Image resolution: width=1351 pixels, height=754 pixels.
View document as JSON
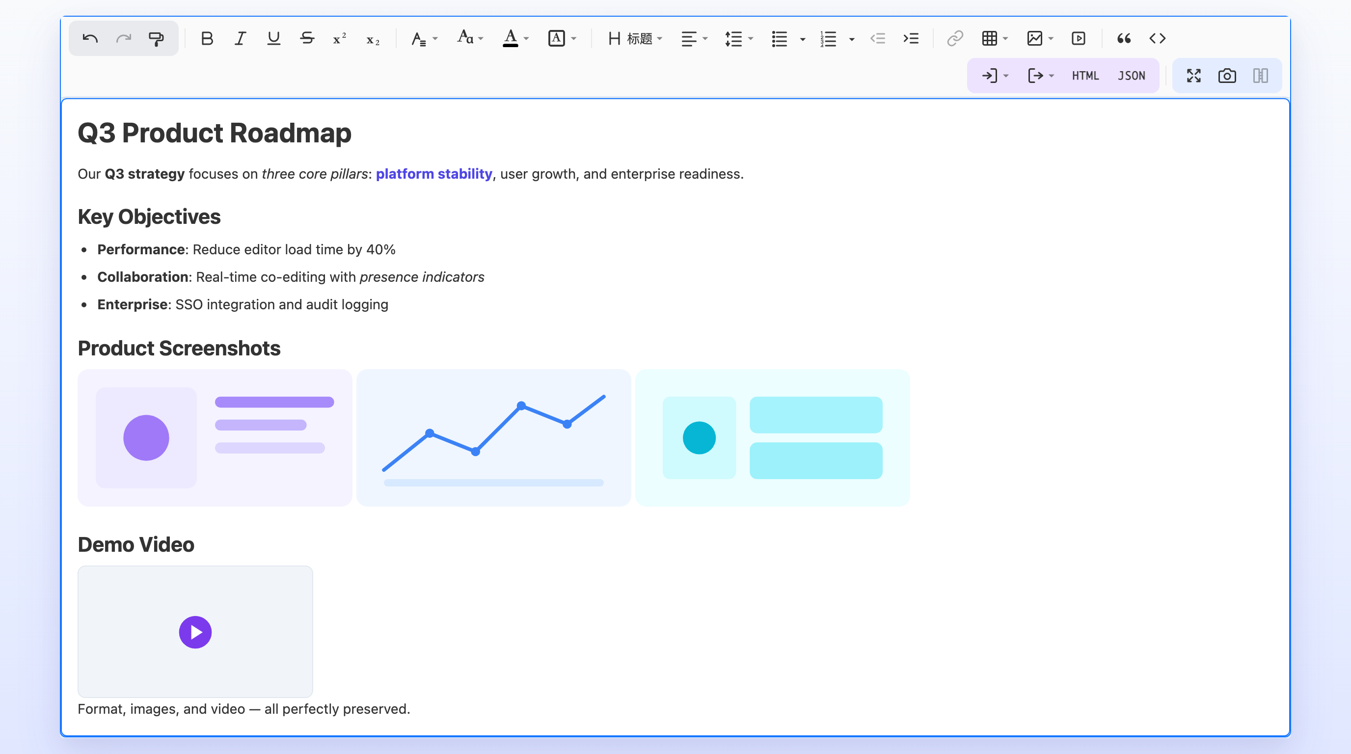[x=1131, y=76]
